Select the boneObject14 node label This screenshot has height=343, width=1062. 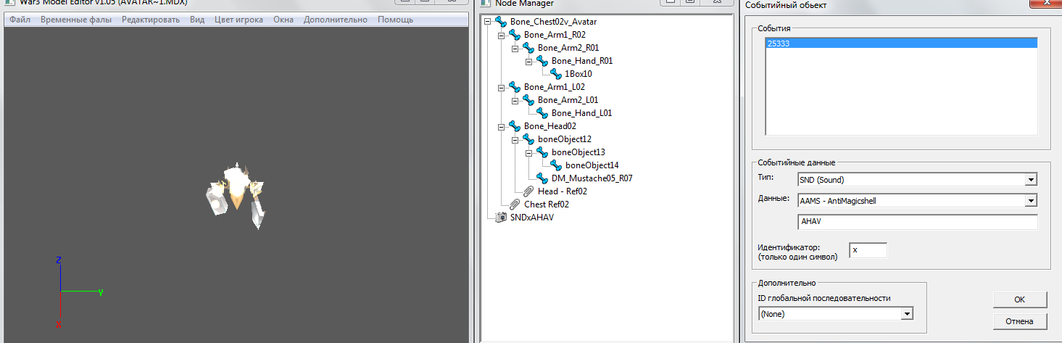coord(592,165)
